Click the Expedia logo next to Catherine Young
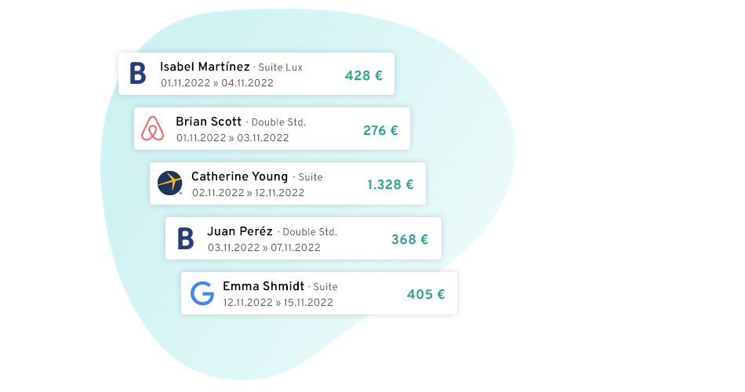Screen dimensions: 745x392 tap(169, 183)
